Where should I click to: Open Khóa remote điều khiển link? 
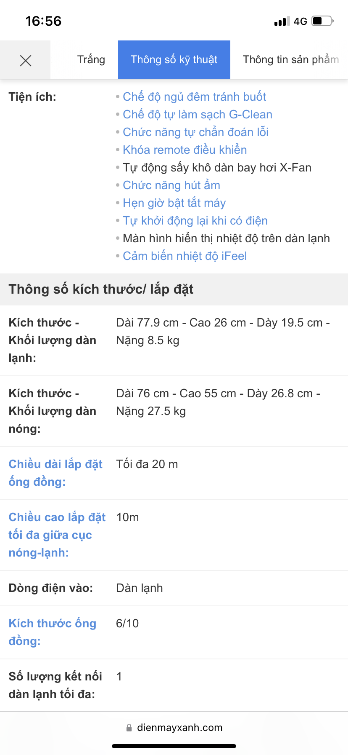[185, 150]
